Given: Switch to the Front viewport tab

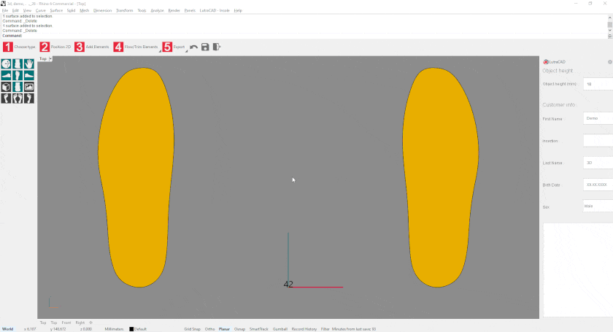Looking at the screenshot, I should point(66,322).
